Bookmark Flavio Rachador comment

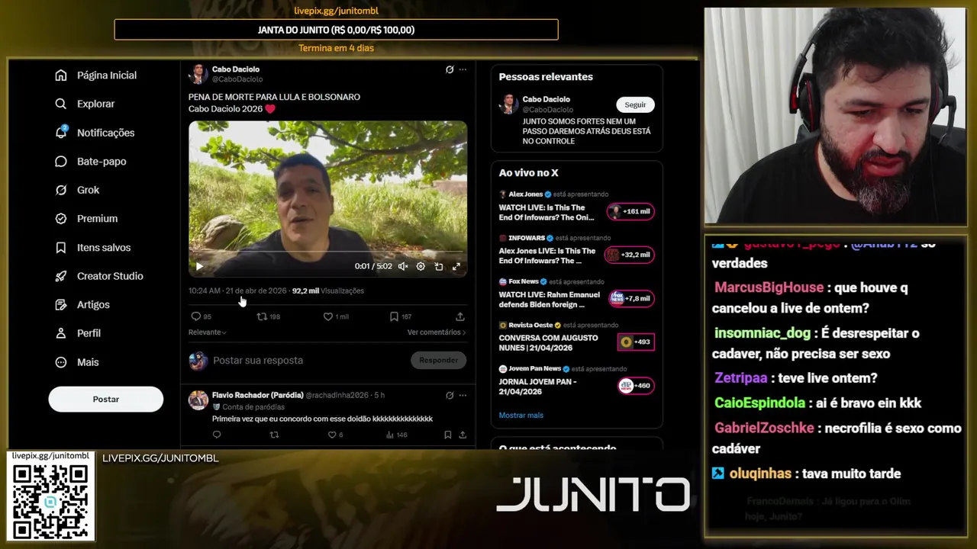click(447, 435)
